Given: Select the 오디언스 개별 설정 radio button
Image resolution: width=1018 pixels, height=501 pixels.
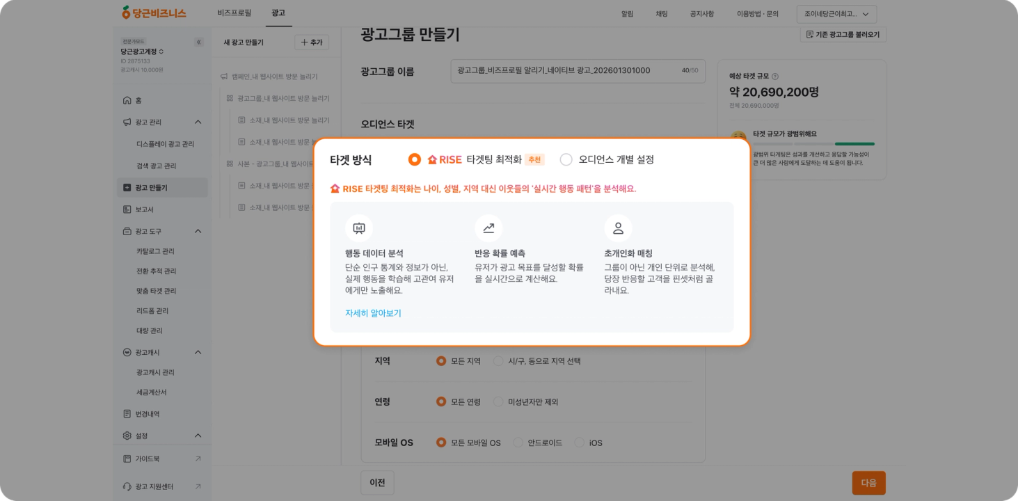Looking at the screenshot, I should click(x=566, y=159).
